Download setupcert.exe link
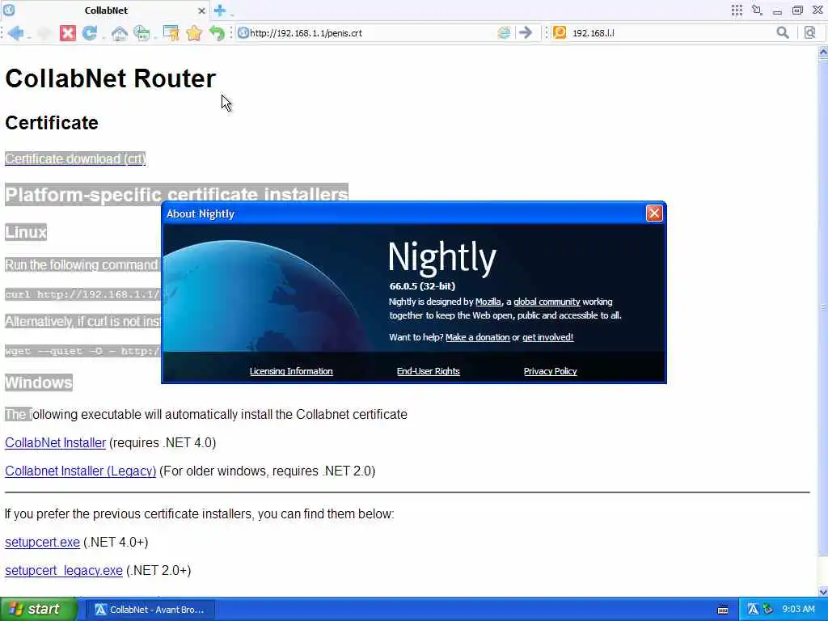The height and width of the screenshot is (621, 828). [42, 542]
